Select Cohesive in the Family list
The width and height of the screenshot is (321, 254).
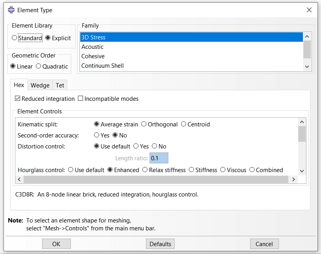(x=93, y=56)
